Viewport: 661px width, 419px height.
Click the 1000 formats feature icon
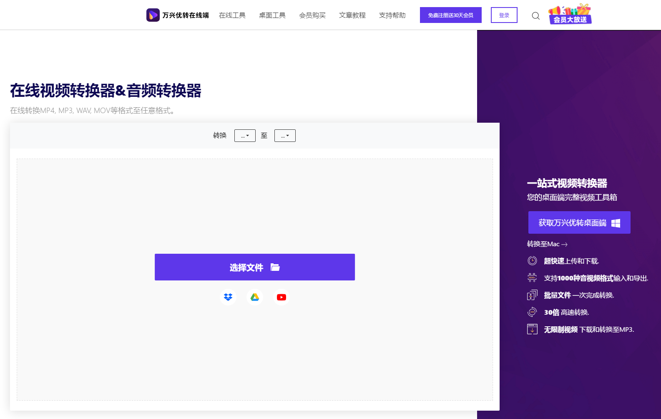point(532,278)
